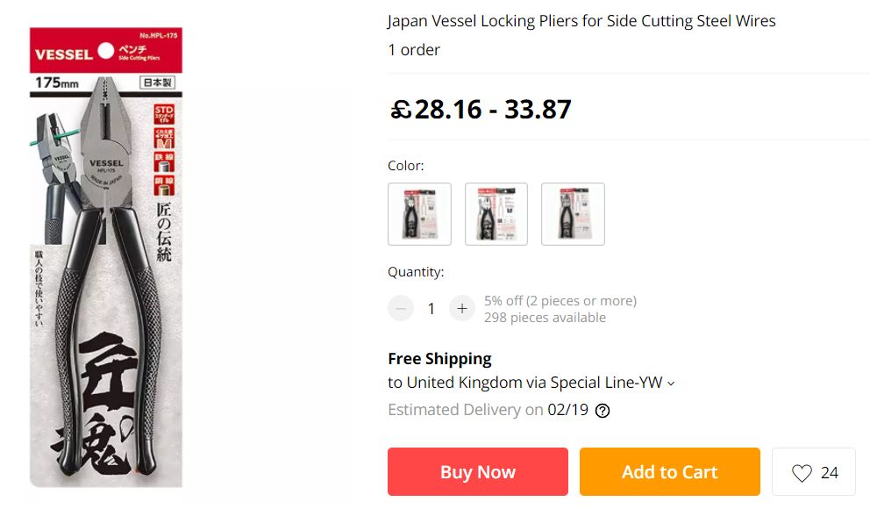
Task: Click the Add to Cart button
Action: coord(670,472)
